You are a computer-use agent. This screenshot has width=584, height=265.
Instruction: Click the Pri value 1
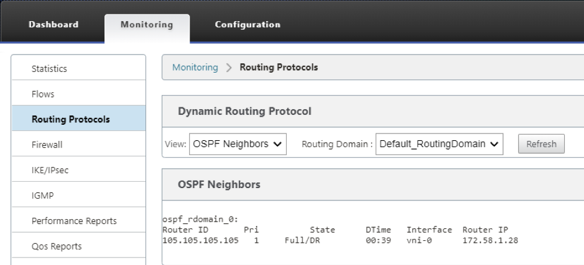pyautogui.click(x=256, y=240)
